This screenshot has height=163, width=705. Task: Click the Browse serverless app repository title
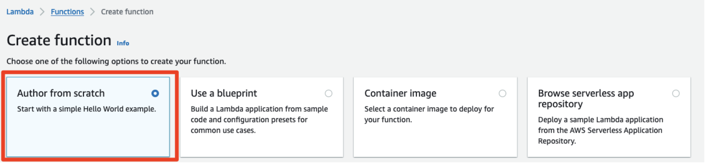tap(586, 98)
